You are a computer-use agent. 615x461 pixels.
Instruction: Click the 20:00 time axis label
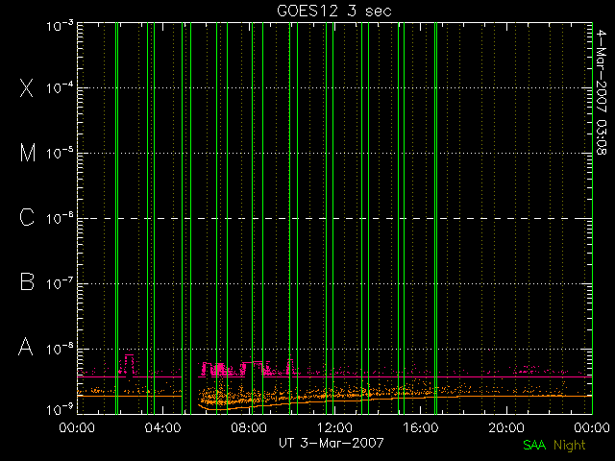[x=506, y=427]
